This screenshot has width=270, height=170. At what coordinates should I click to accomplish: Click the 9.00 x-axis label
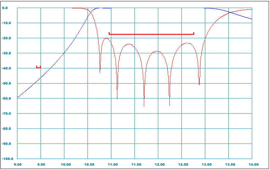17,164
